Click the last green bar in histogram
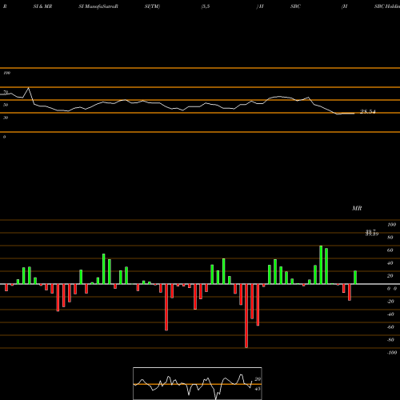400x400 pixels. [355, 278]
